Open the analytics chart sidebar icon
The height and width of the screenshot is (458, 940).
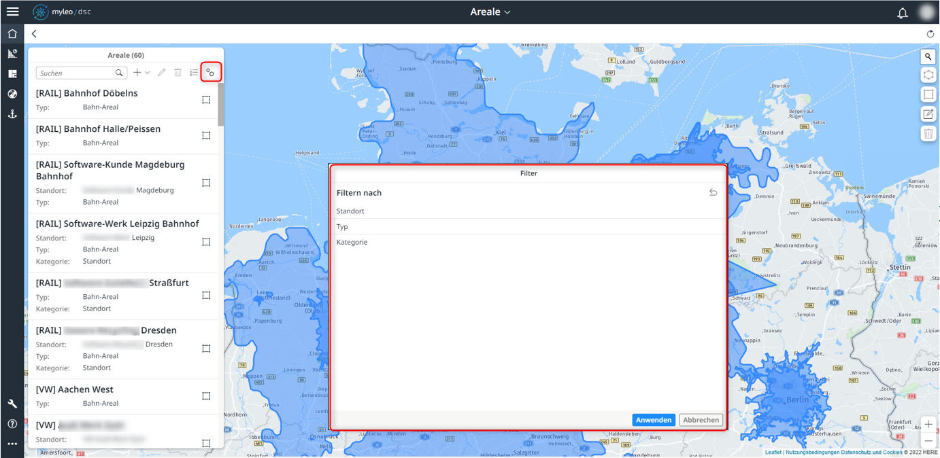pyautogui.click(x=12, y=54)
